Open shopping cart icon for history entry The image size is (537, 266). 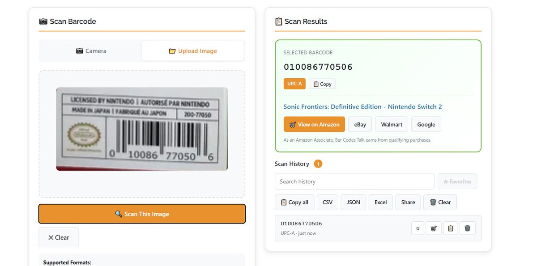click(x=434, y=228)
